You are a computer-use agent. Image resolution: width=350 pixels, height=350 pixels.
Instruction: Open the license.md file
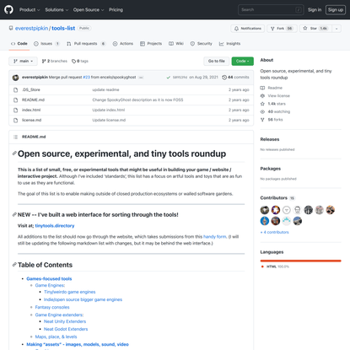click(31, 120)
